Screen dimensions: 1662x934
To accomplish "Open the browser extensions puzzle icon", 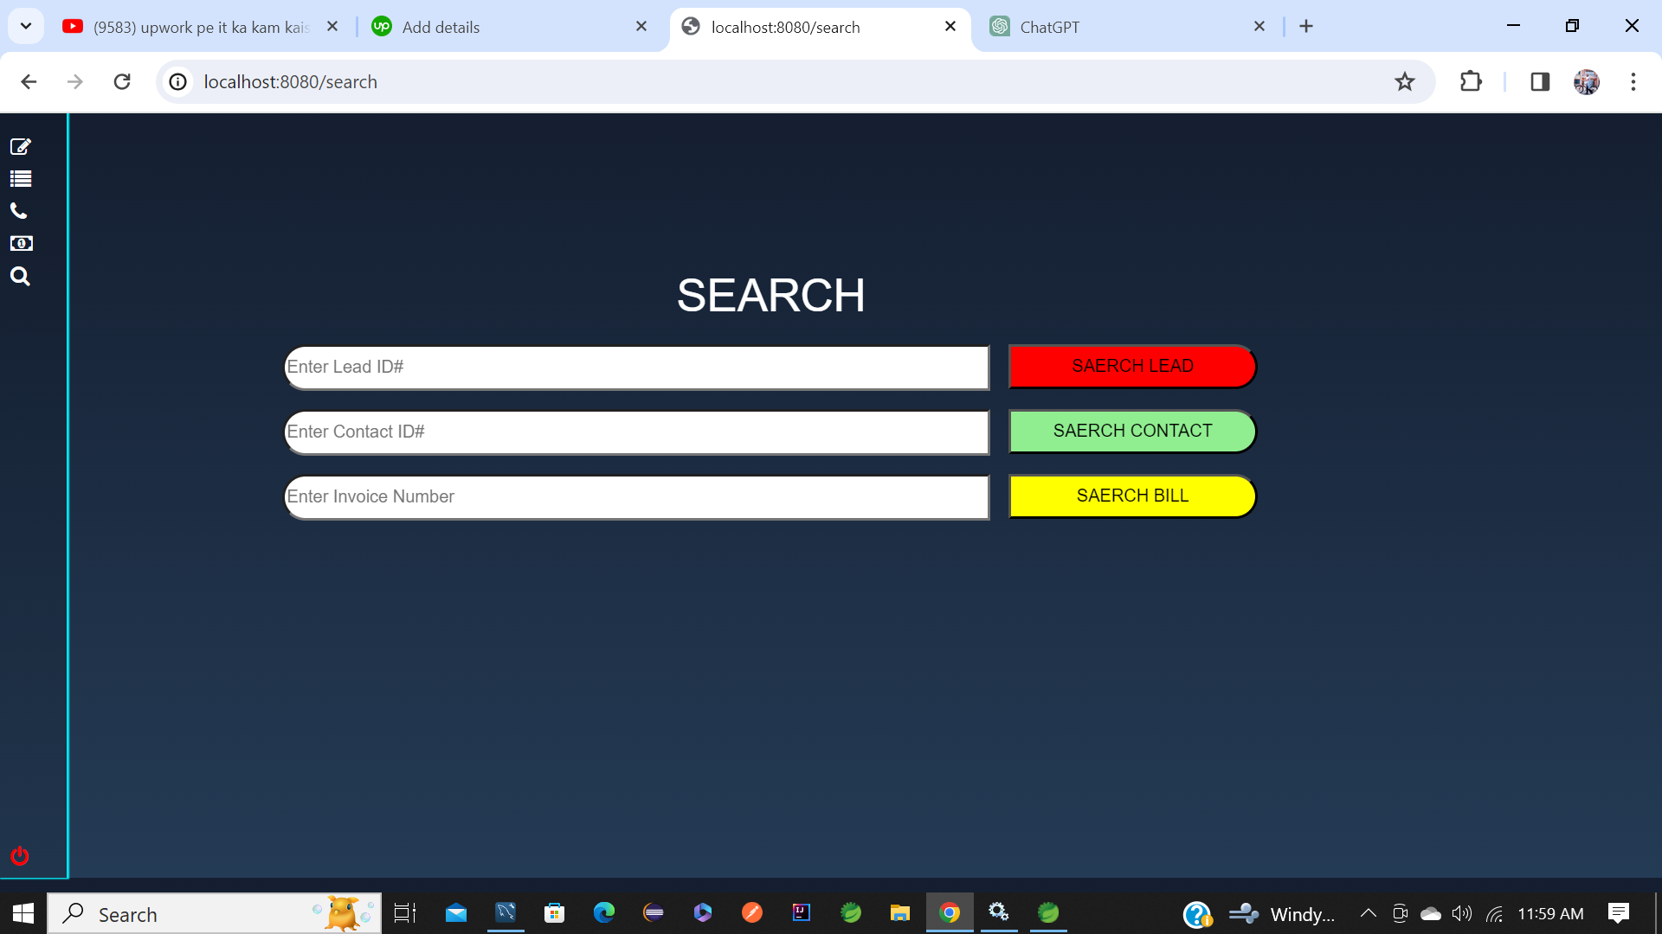I will (1471, 82).
